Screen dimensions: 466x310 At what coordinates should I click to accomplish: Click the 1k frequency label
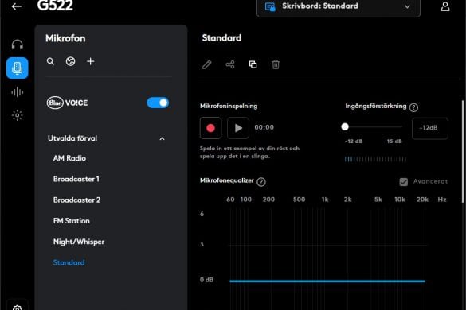click(x=325, y=200)
